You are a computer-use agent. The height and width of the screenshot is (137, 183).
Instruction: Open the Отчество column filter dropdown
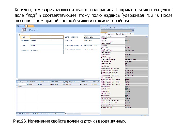pyautogui.click(x=60, y=82)
